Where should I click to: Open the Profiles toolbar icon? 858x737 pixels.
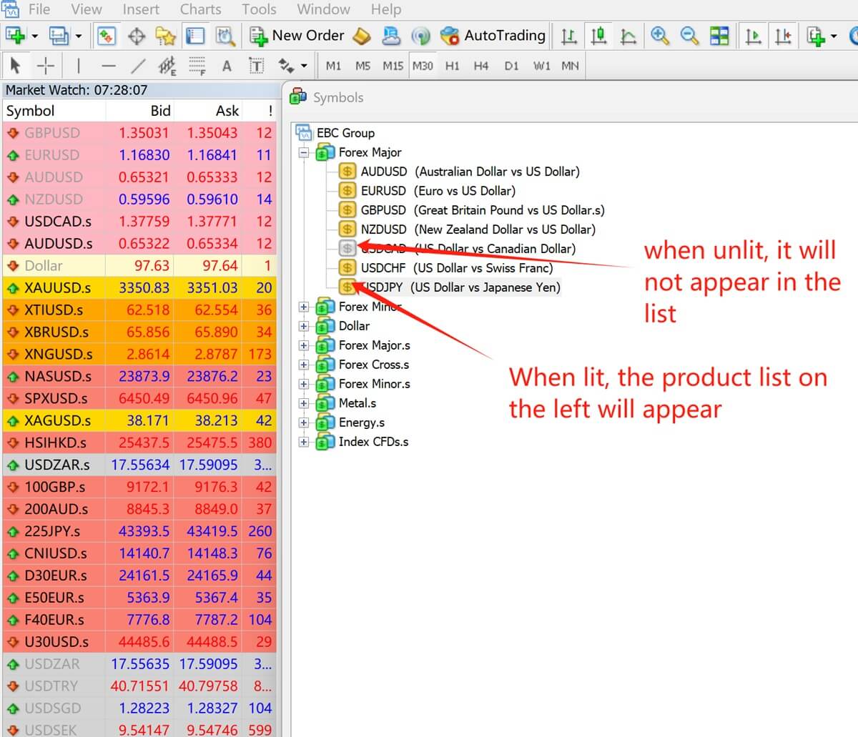[59, 35]
